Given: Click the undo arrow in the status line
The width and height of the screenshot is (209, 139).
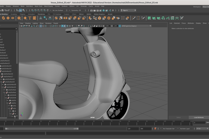Looking at the screenshot, I should coord(5,10).
